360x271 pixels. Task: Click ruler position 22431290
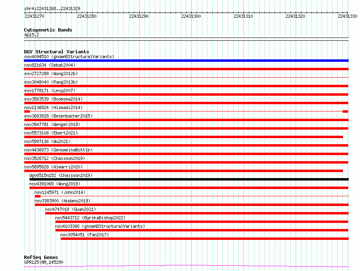point(139,16)
